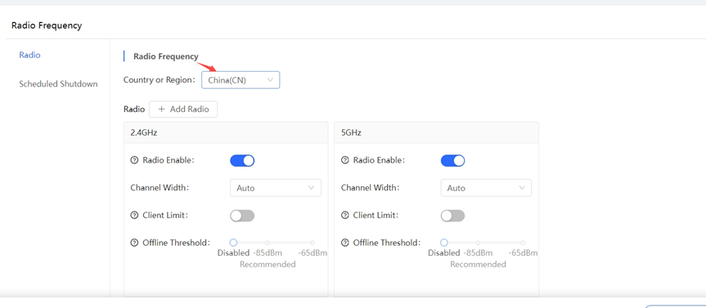Image resolution: width=706 pixels, height=308 pixels.
Task: Click help icon beside 5GHz Radio Enable
Action: click(x=345, y=160)
